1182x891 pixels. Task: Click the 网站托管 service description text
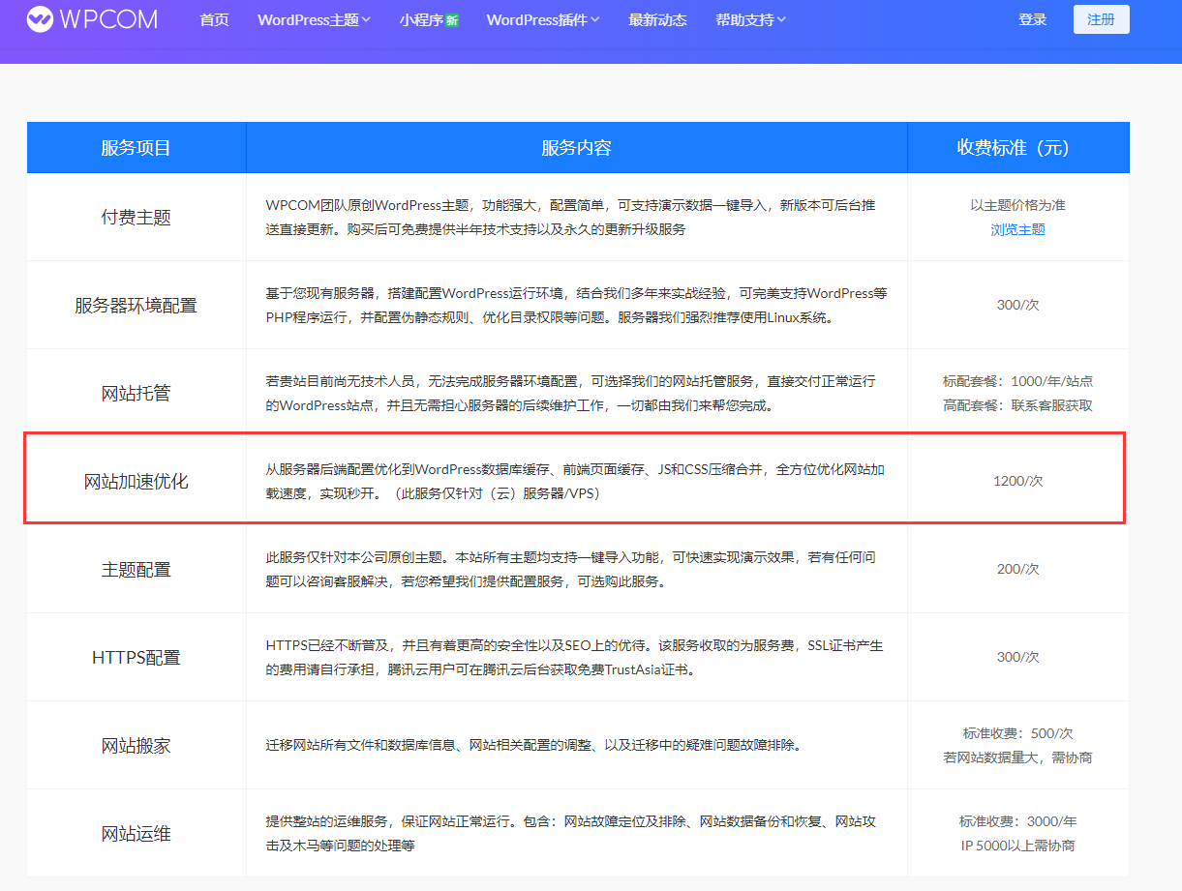point(571,394)
